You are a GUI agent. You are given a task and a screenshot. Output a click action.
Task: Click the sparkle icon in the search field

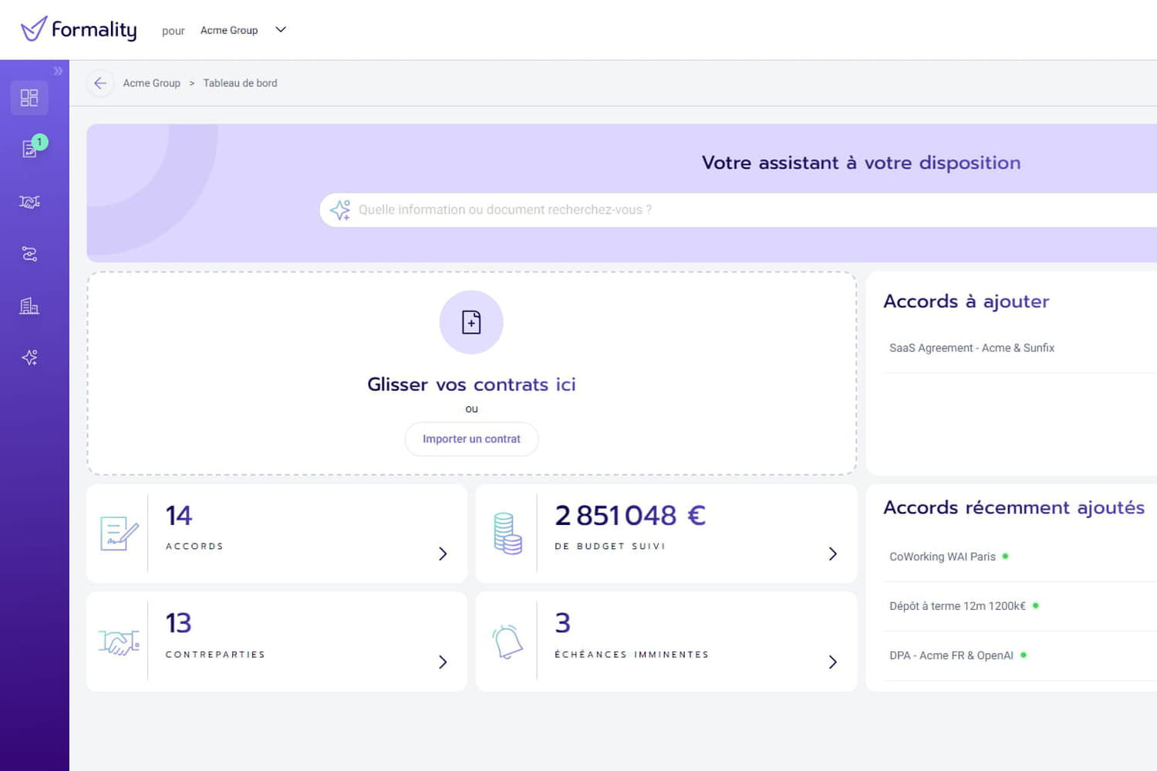(339, 210)
